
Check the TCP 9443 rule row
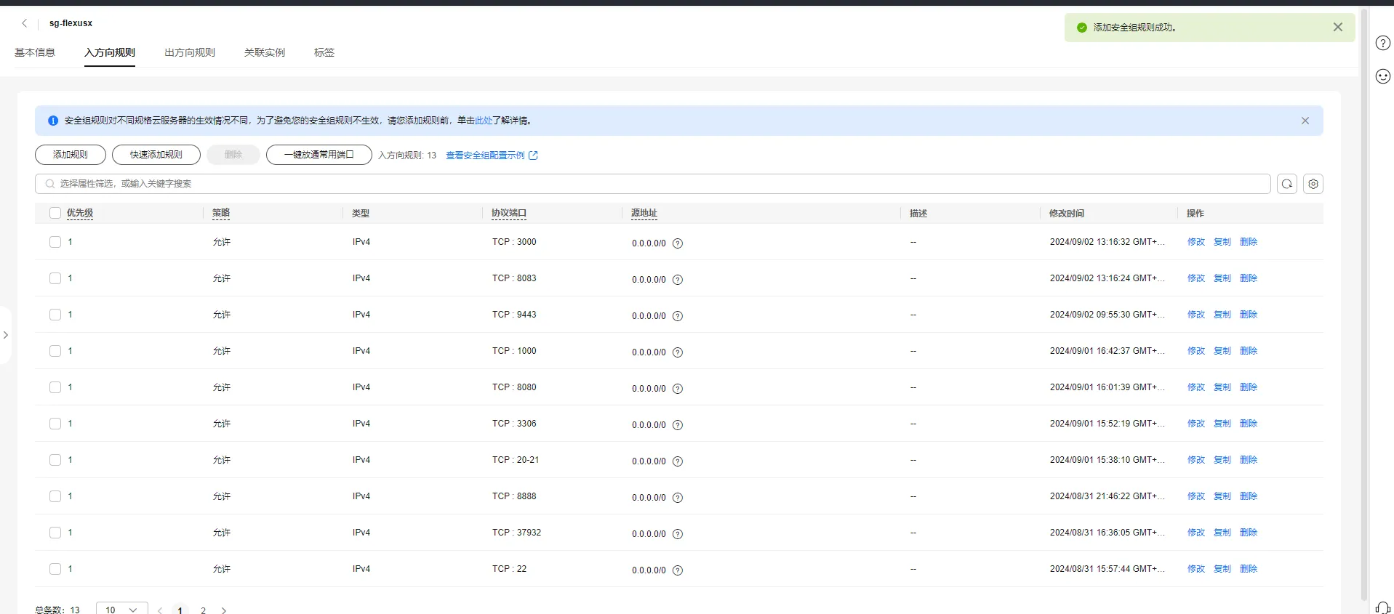tap(55, 315)
